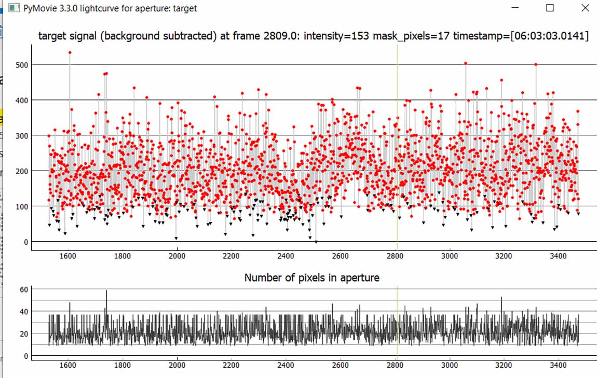Click the 300 label on the lightcurve y-axis
Image resolution: width=598 pixels, height=378 pixels.
[x=22, y=136]
